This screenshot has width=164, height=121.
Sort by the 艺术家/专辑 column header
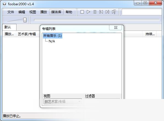27,34
